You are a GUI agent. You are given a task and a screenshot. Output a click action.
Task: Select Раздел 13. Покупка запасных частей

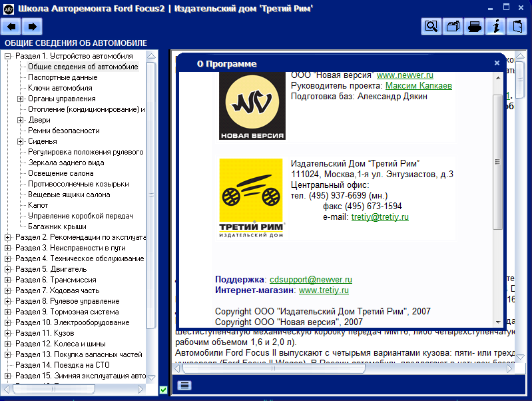click(x=79, y=354)
